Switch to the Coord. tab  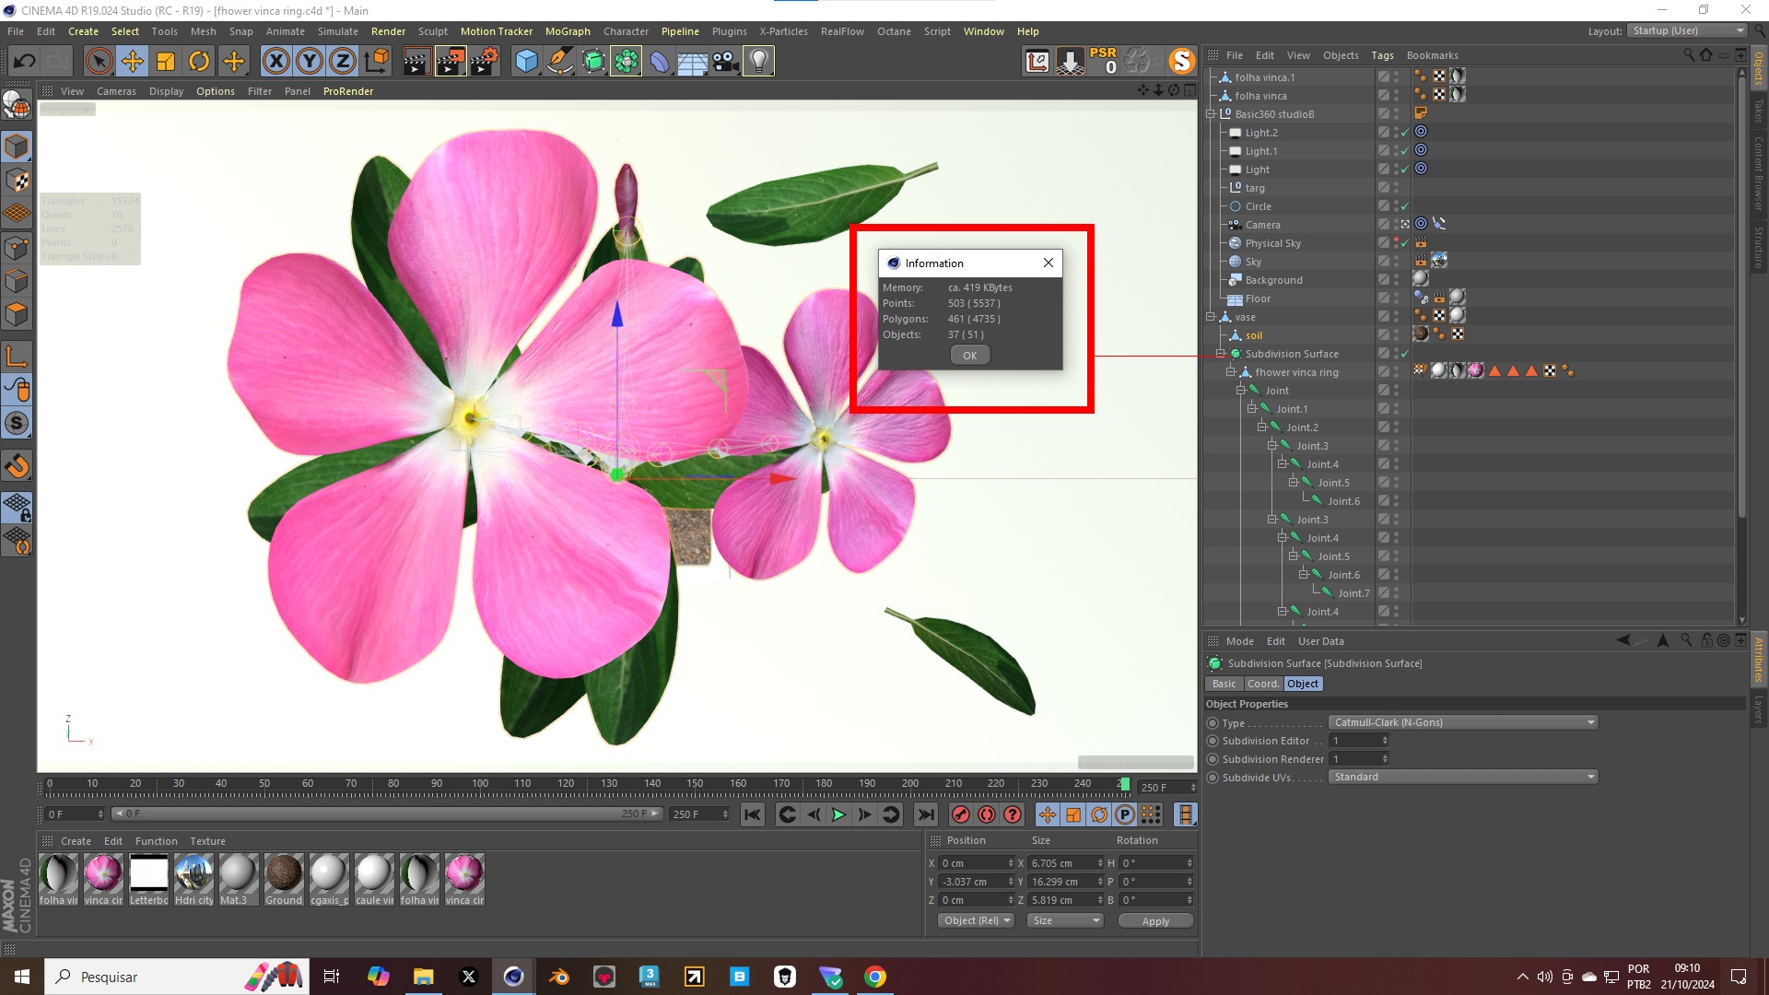point(1262,684)
